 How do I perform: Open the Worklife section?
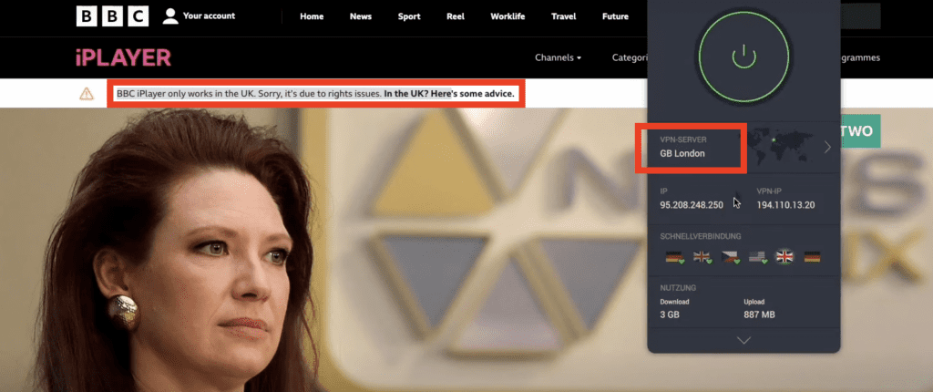pyautogui.click(x=508, y=16)
